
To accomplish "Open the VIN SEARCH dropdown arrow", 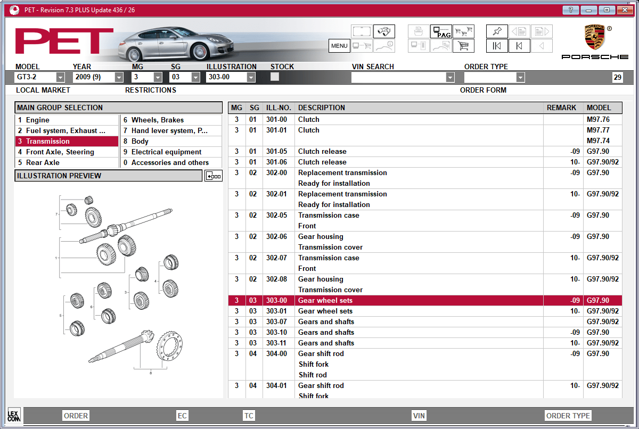I will (x=450, y=77).
